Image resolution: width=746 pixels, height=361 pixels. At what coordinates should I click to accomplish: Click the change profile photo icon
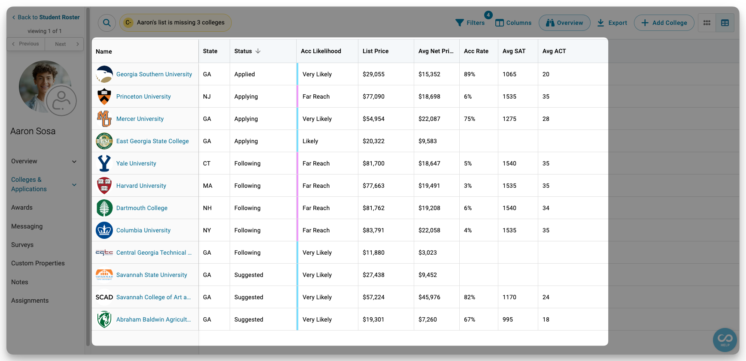click(61, 100)
